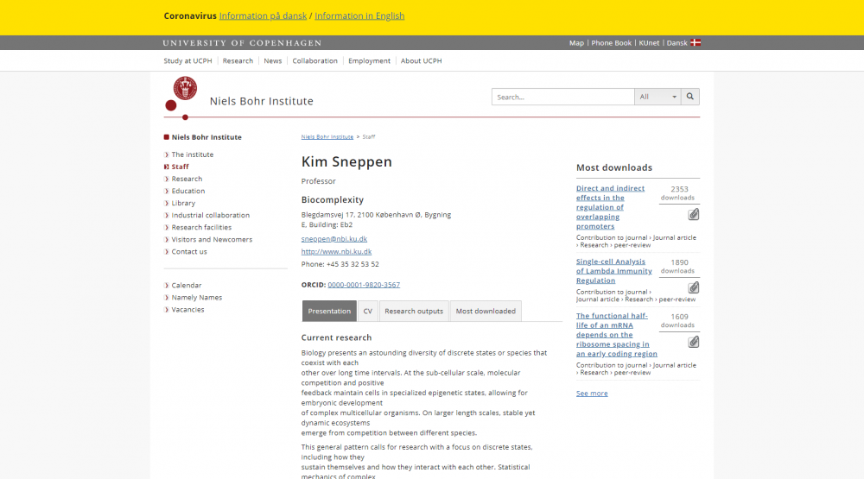The width and height of the screenshot is (864, 479).
Task: Open Collaboration in the top menu
Action: coord(314,61)
